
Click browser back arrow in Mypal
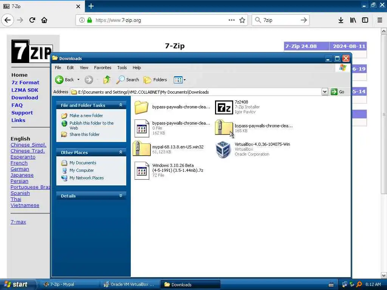click(8, 20)
